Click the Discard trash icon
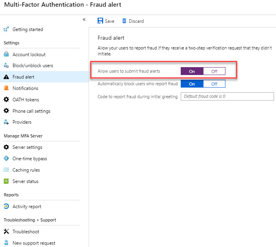This screenshot has height=247, width=276. (124, 21)
